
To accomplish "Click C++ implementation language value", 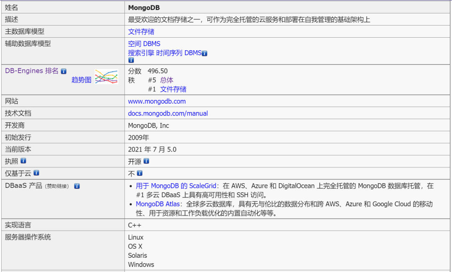I will pyautogui.click(x=135, y=225).
